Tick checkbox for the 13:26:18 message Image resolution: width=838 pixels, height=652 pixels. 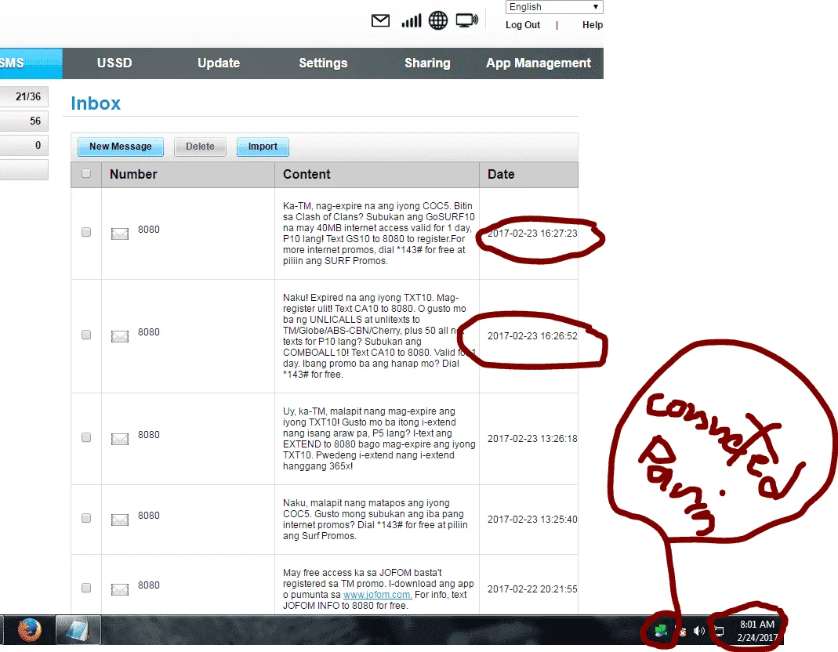86,437
